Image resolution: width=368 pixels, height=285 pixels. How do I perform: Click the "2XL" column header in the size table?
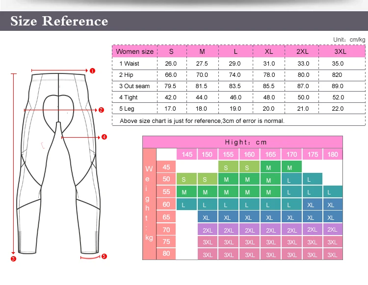(x=302, y=51)
